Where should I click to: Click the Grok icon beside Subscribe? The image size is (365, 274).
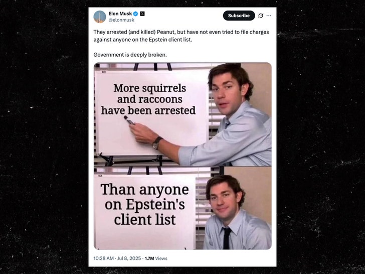(260, 16)
